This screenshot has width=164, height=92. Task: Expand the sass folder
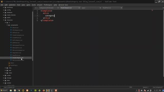[5, 71]
